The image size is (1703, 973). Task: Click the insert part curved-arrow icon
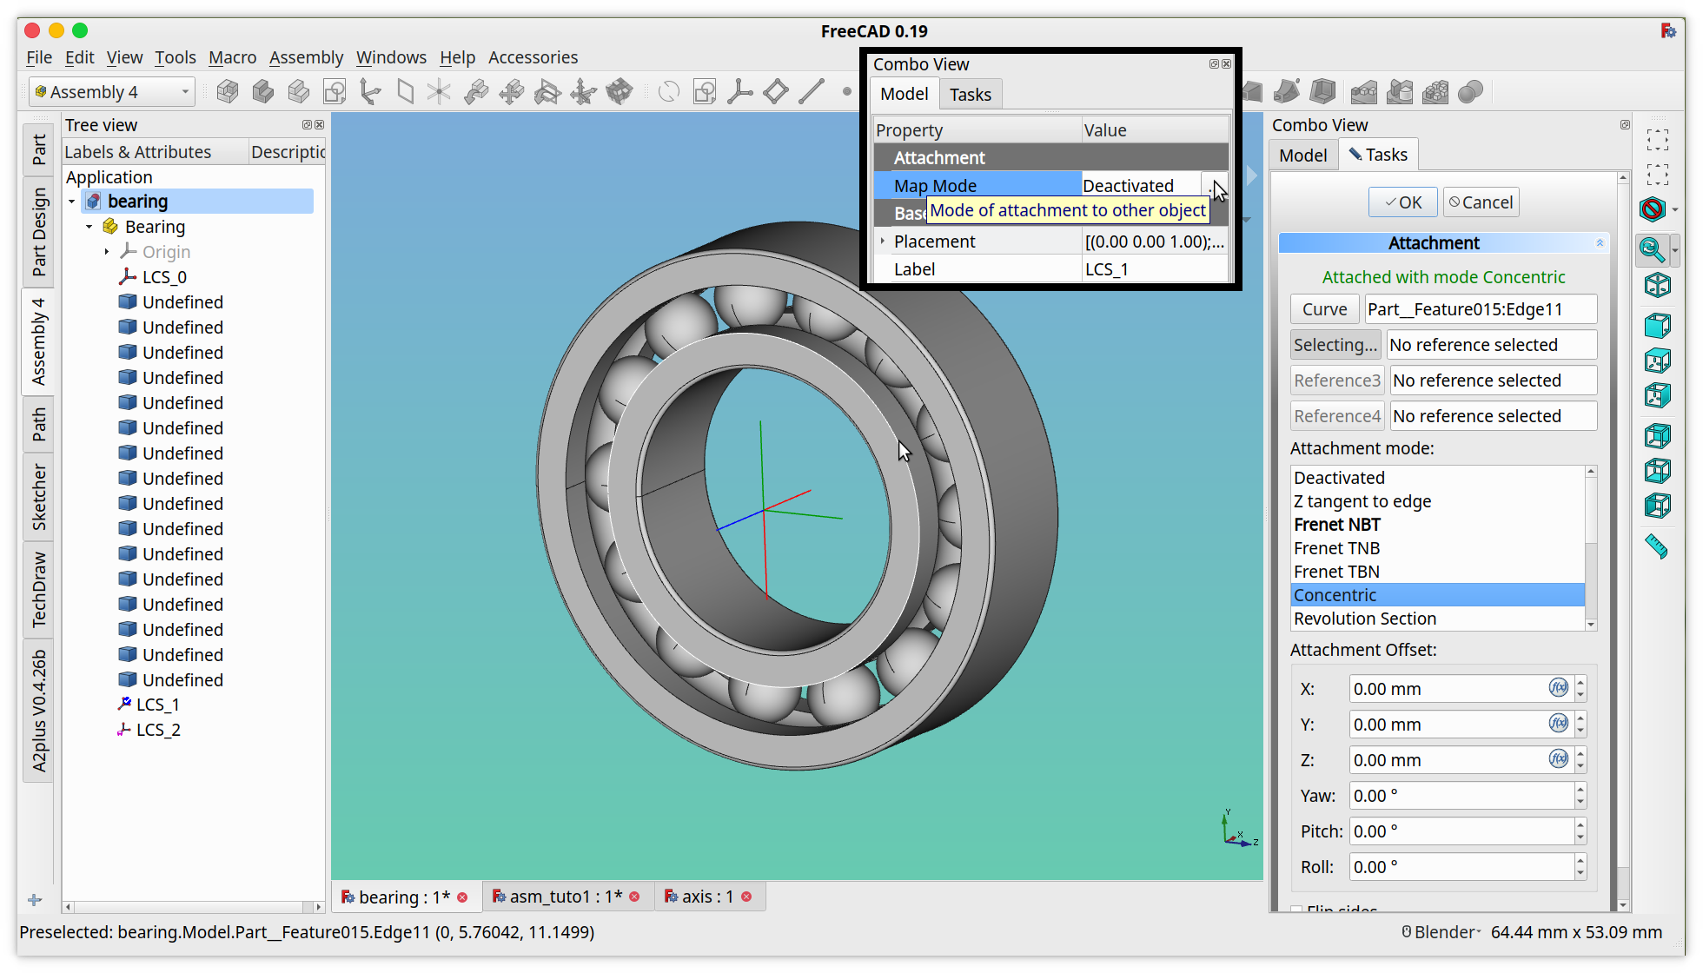[x=476, y=91]
